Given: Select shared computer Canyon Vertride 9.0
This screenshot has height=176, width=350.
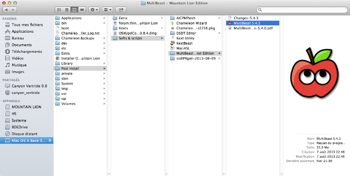Looking at the screenshot, I should coord(27,86).
